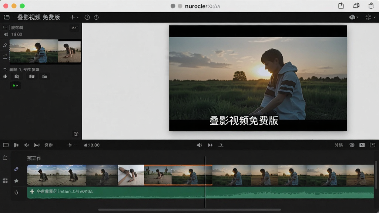Select the pen edit icon in the left strip
This screenshot has width=379, height=213.
click(5, 45)
